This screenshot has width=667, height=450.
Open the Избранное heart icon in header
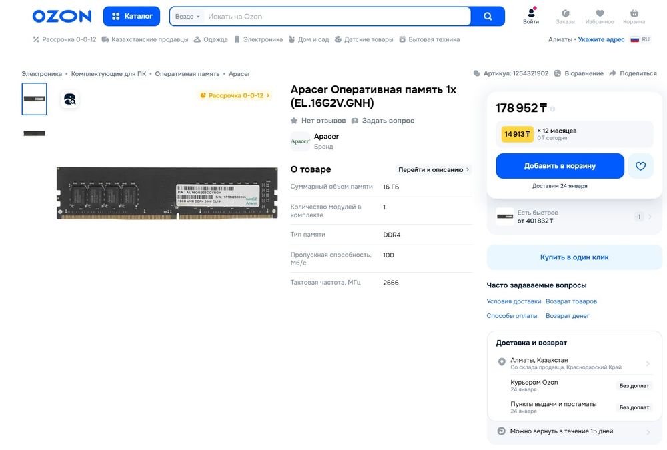point(600,17)
